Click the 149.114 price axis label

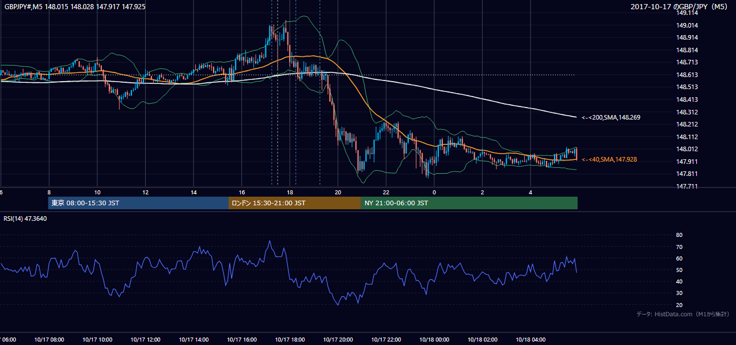click(687, 13)
